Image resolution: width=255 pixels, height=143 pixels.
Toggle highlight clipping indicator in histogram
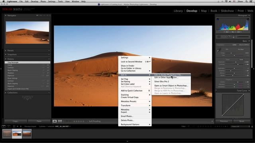(x=248, y=19)
